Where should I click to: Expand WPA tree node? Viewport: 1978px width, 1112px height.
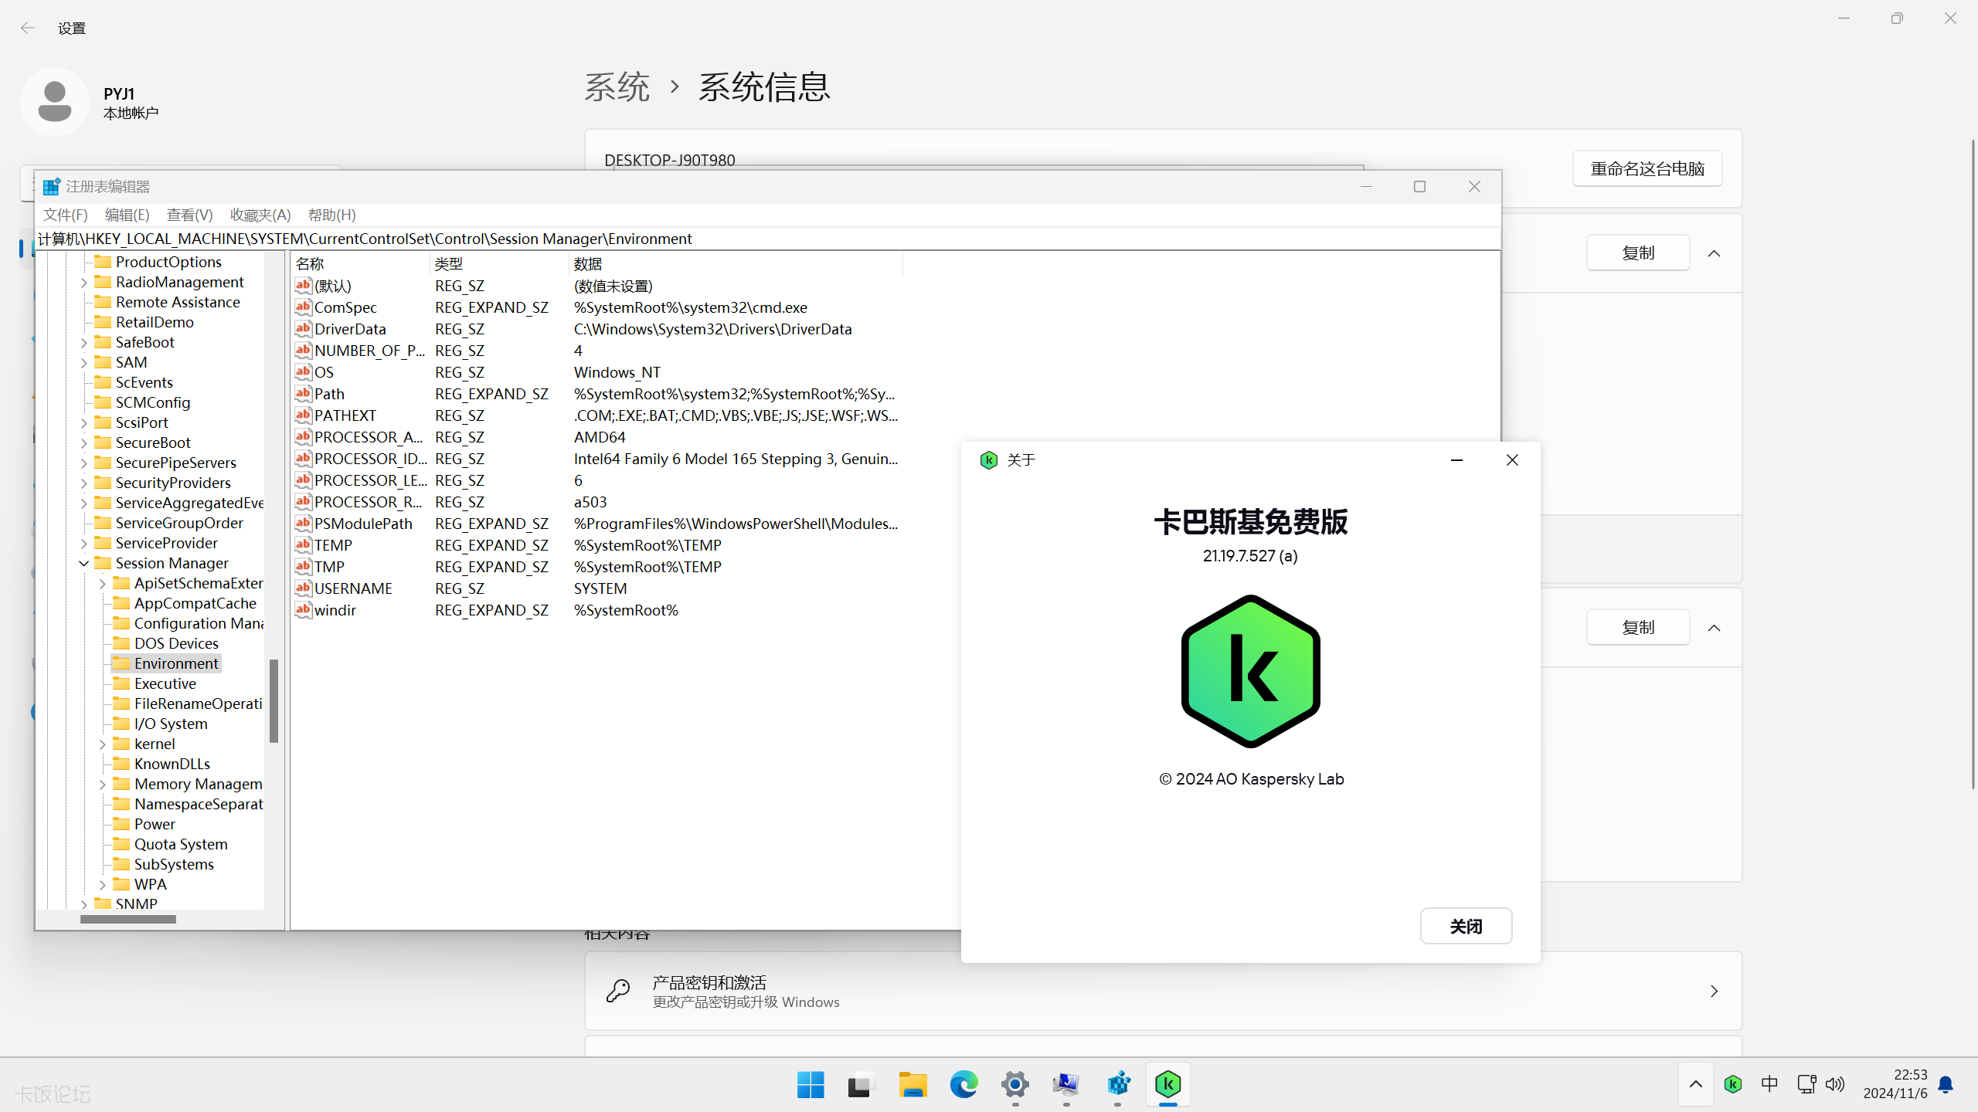coord(102,884)
